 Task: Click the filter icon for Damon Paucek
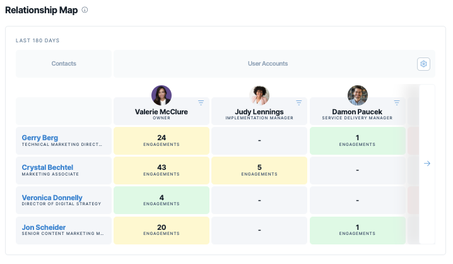[397, 103]
